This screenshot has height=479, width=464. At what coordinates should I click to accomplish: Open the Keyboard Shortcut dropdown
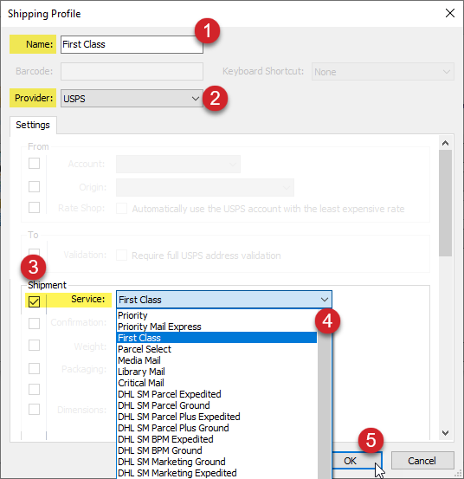383,72
